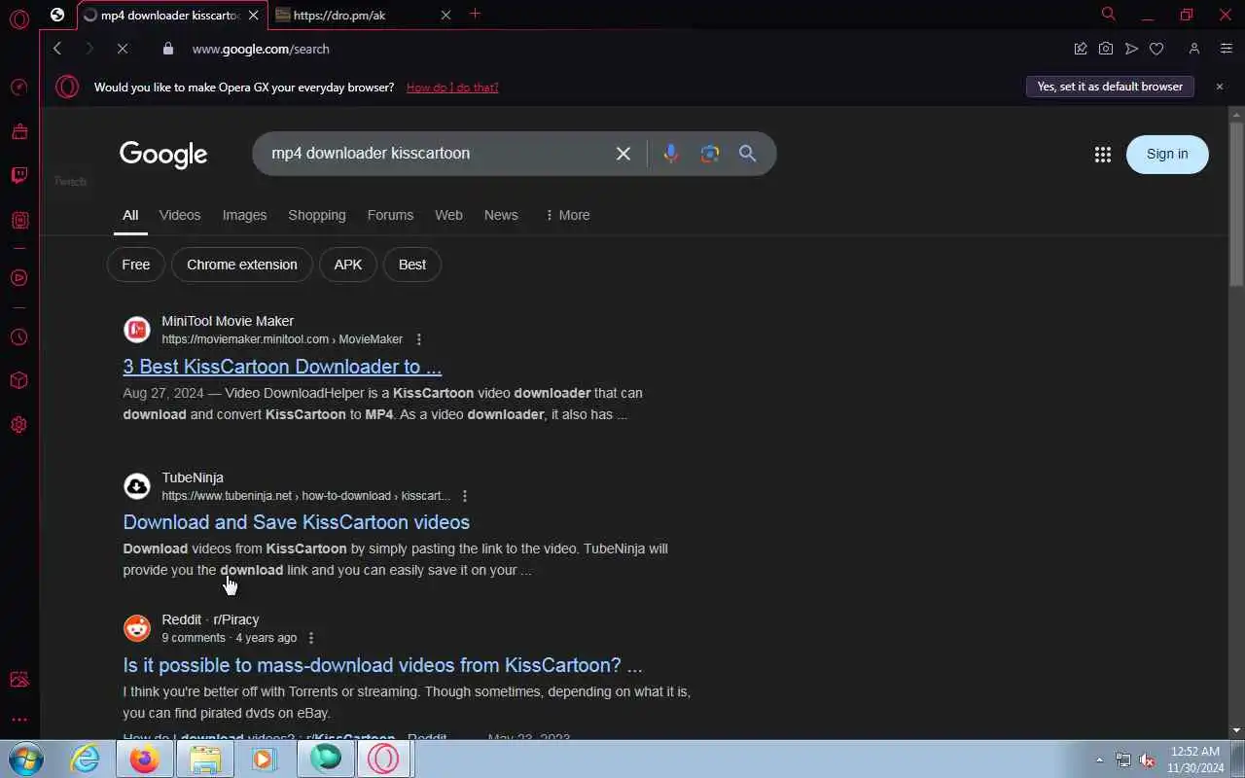
Task: Open sidebar three-dots more options
Action: pyautogui.click(x=18, y=721)
